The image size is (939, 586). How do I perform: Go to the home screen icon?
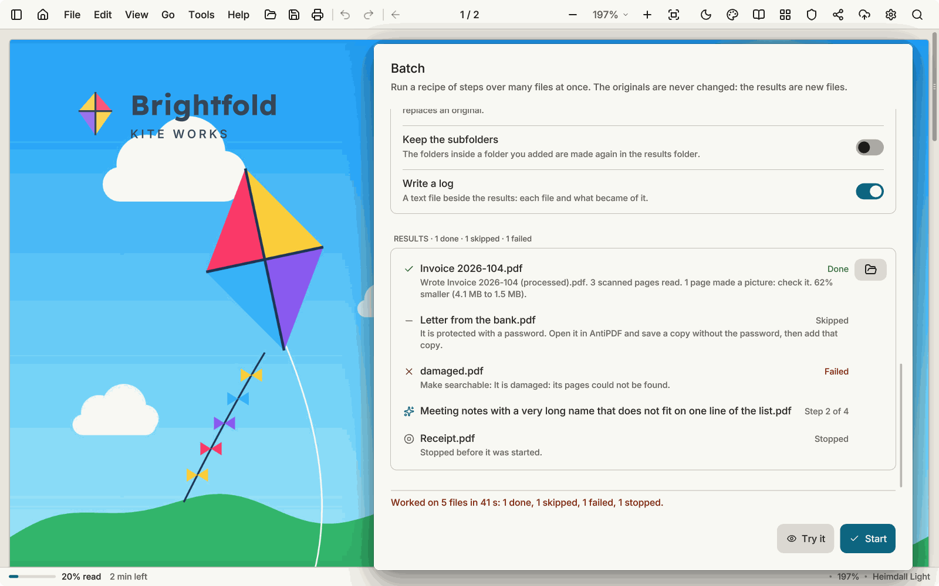pyautogui.click(x=43, y=15)
